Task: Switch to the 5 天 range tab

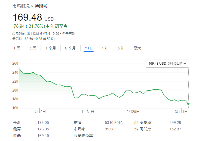Action: point(33,48)
